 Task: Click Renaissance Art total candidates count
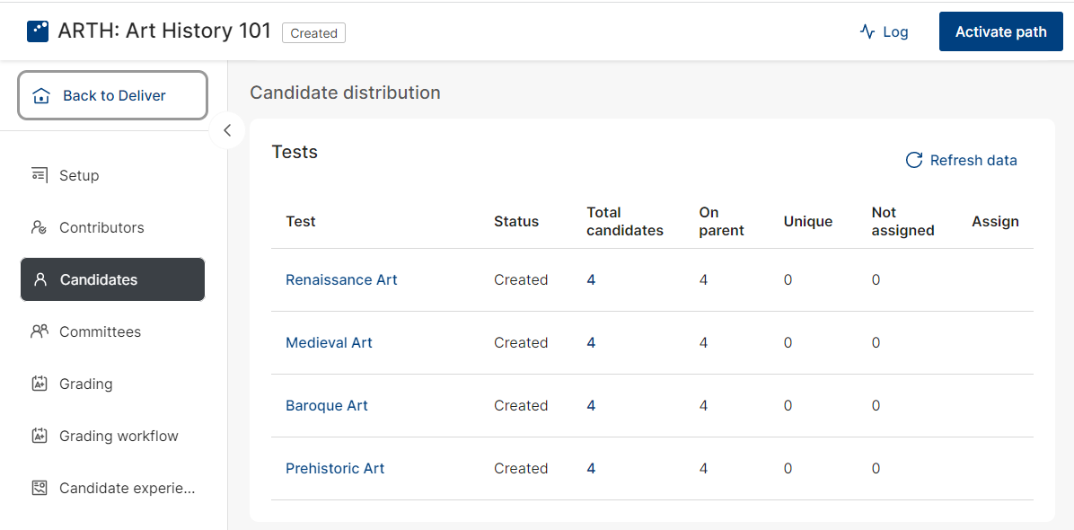(x=591, y=279)
